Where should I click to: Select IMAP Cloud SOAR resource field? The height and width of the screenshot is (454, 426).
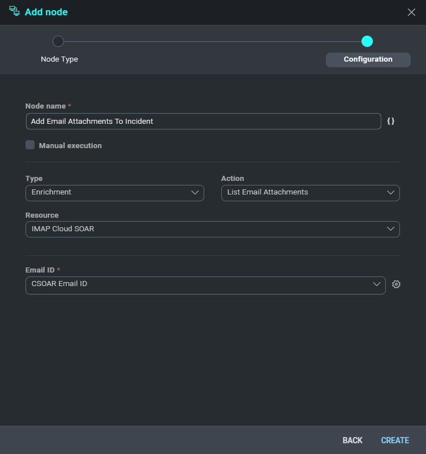[204, 229]
